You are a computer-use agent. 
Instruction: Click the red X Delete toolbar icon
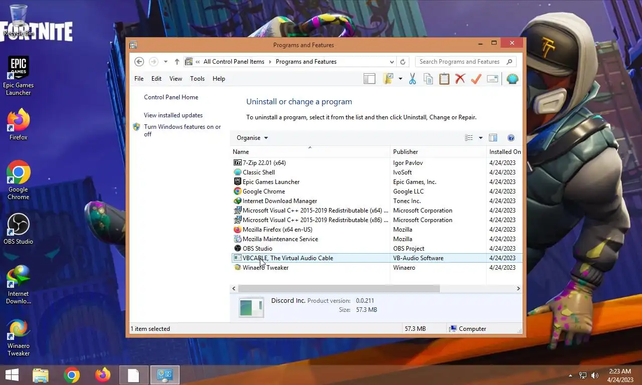[460, 79]
